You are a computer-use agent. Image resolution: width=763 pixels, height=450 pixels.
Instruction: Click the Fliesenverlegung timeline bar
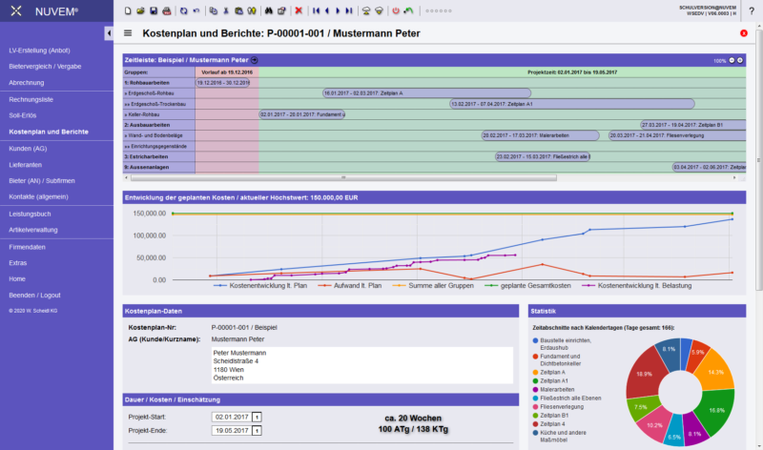pos(677,135)
